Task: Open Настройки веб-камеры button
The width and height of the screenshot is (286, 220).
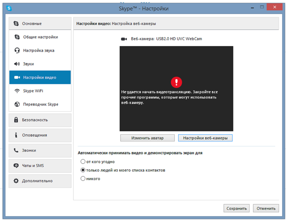Action: point(205,138)
